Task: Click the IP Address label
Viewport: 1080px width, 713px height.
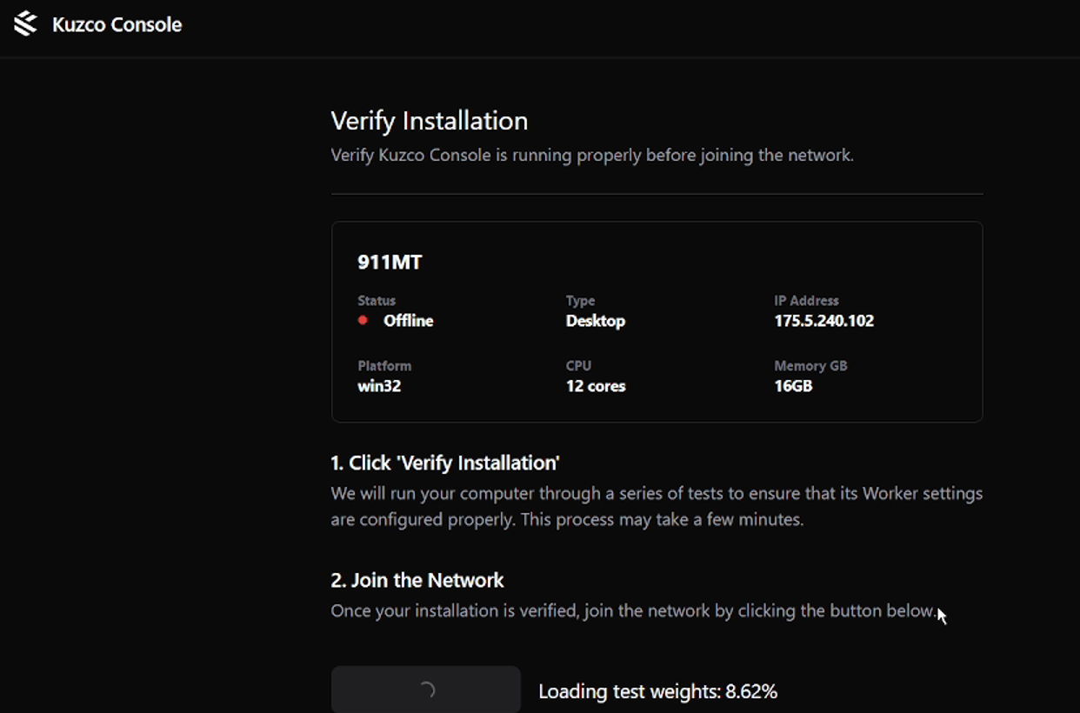Action: pyautogui.click(x=807, y=301)
